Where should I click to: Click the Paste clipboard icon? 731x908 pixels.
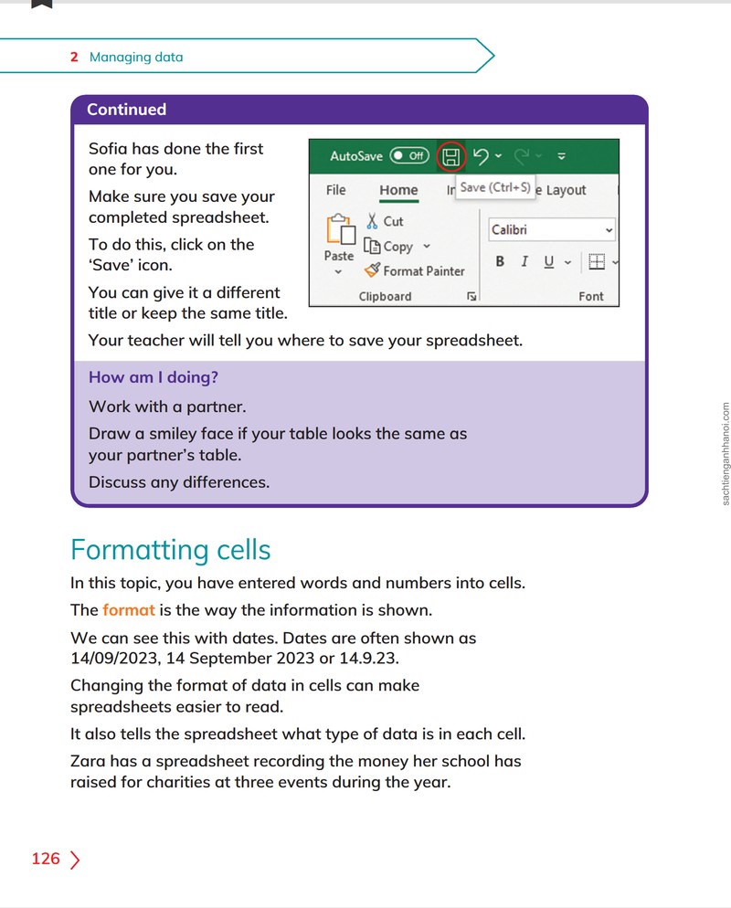click(340, 229)
